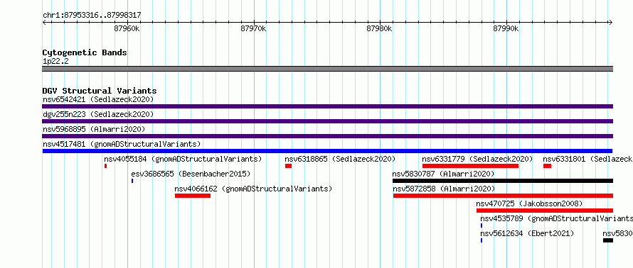Open the truncated nsv5830 label at right

pyautogui.click(x=617, y=233)
